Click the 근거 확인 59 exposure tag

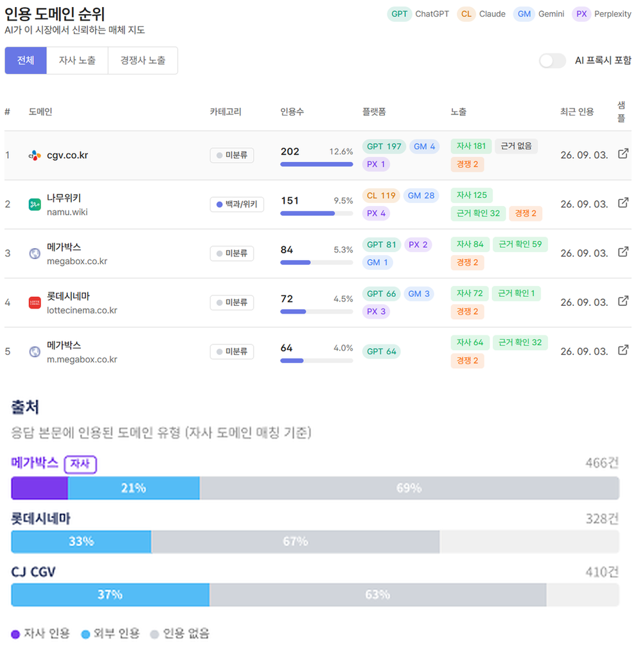pyautogui.click(x=520, y=244)
